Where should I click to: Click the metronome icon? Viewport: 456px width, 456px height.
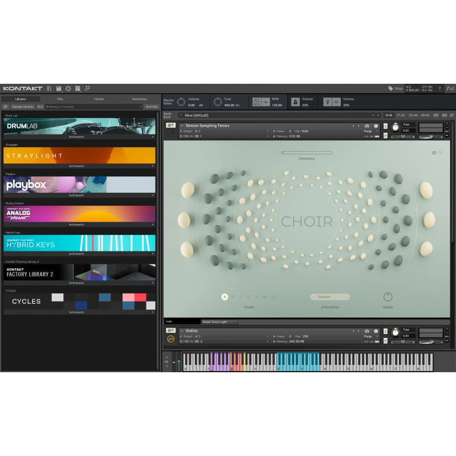(x=295, y=102)
